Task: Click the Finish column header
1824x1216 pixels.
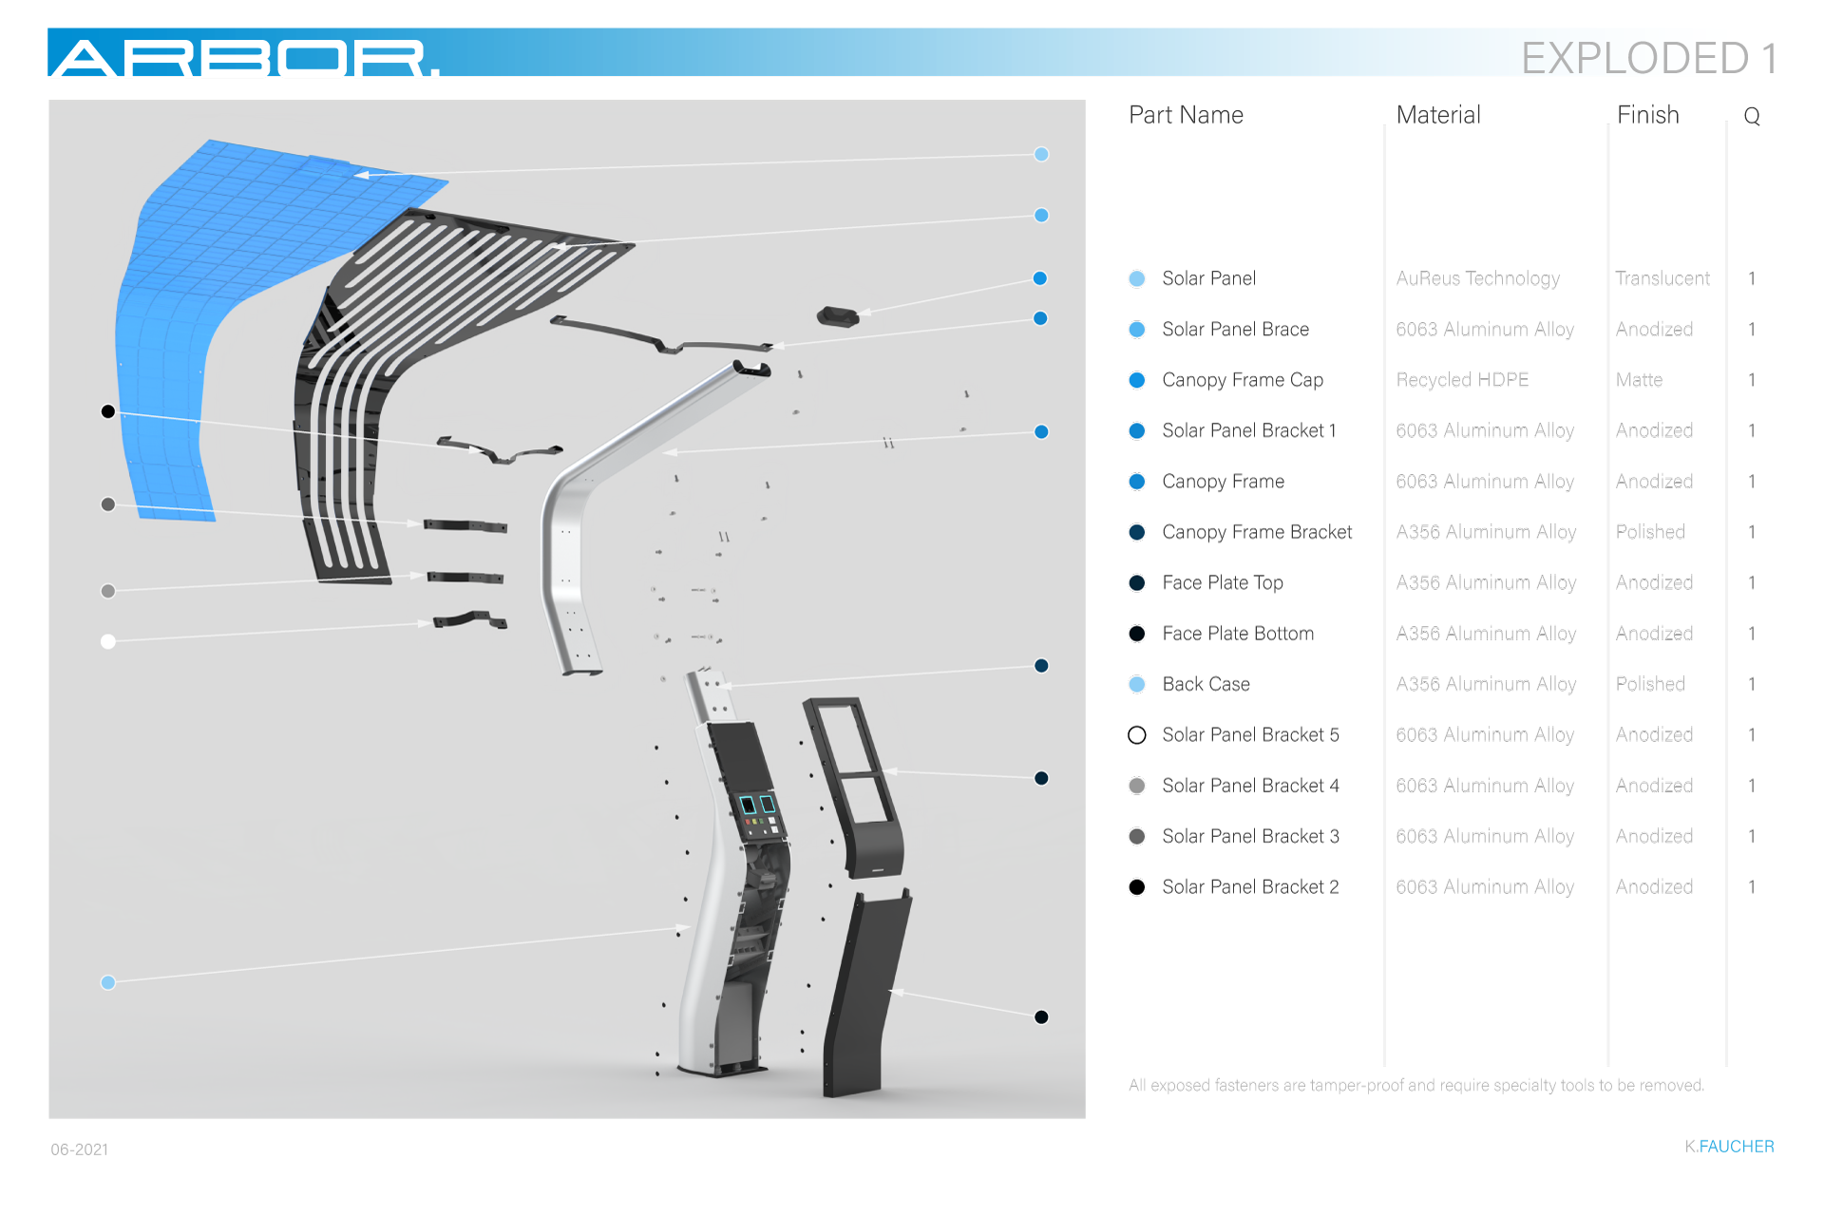Action: [x=1647, y=115]
